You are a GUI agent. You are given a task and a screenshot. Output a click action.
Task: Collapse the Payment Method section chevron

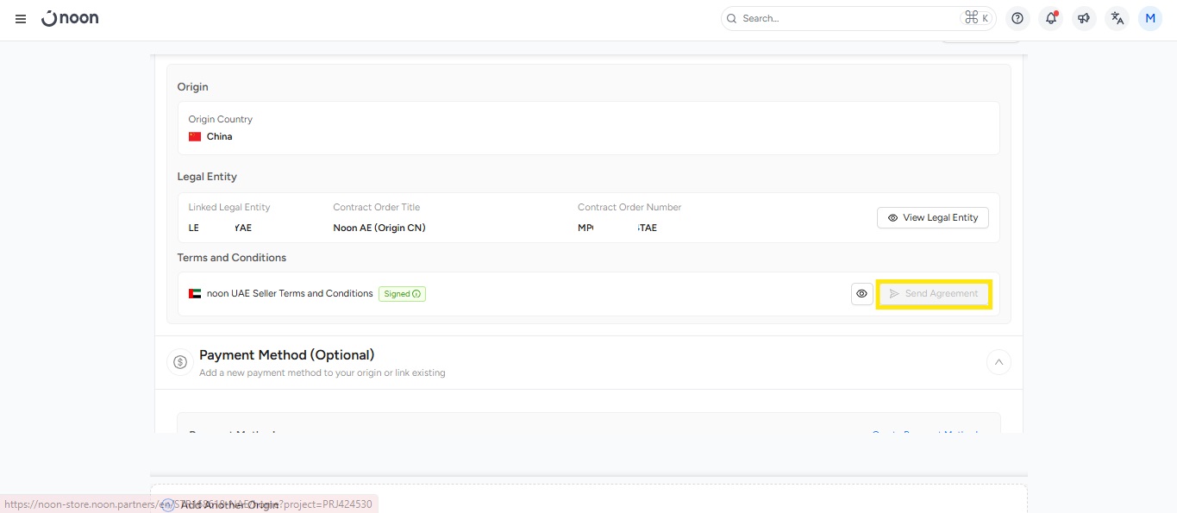pyautogui.click(x=999, y=362)
